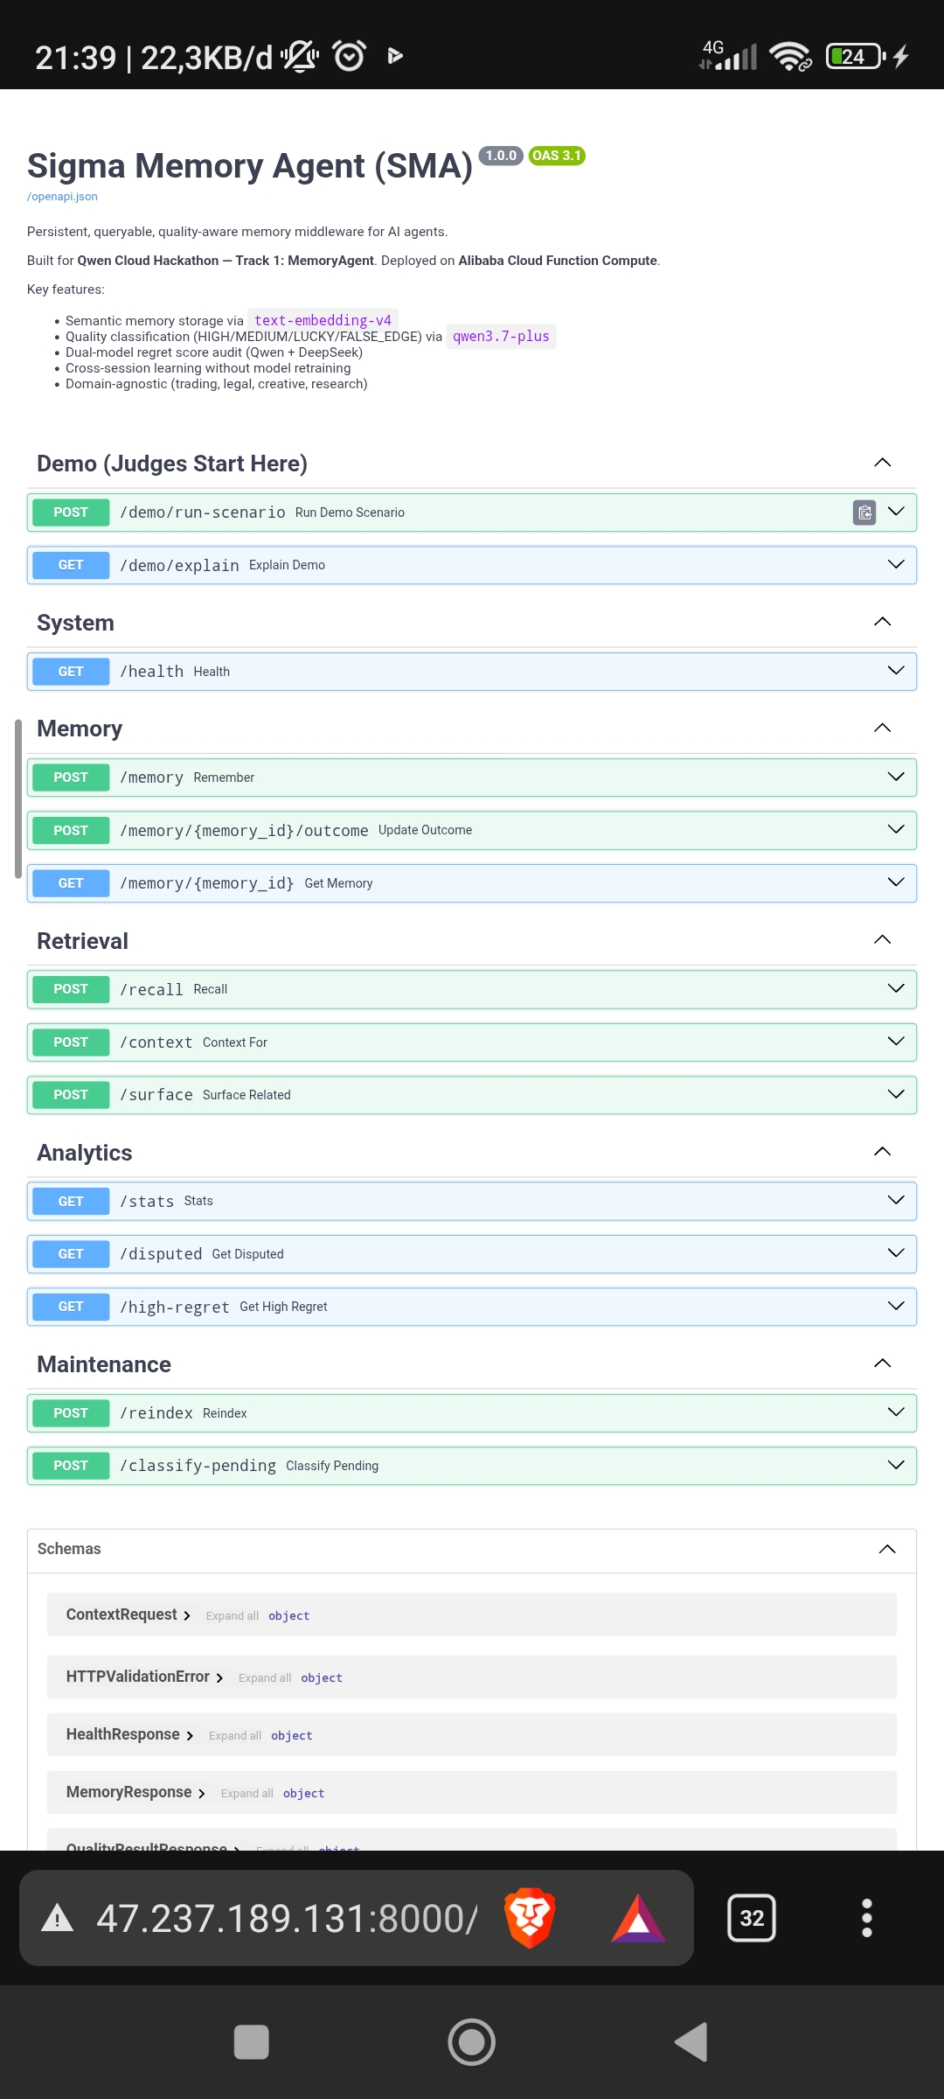This screenshot has height=2099, width=944.
Task: Expand the Get Memory endpoint chevron
Action: coord(896,882)
